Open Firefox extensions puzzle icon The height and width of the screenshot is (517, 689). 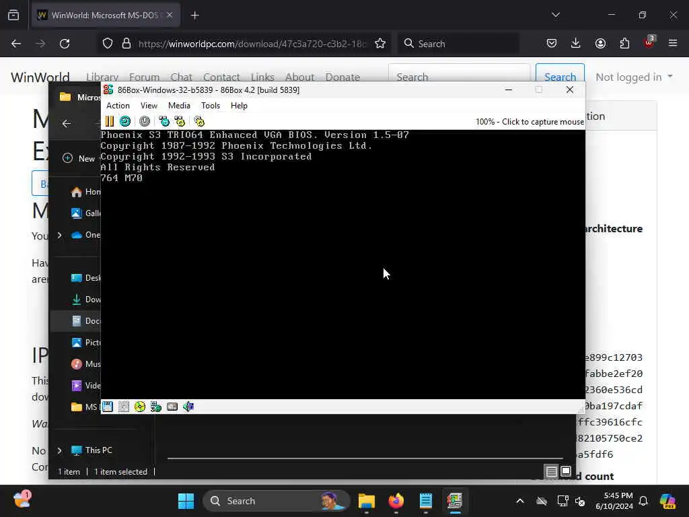pos(624,43)
